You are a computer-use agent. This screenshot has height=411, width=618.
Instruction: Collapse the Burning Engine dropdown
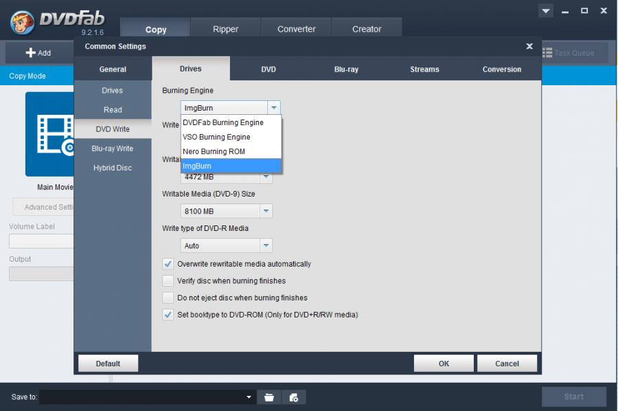coord(274,108)
